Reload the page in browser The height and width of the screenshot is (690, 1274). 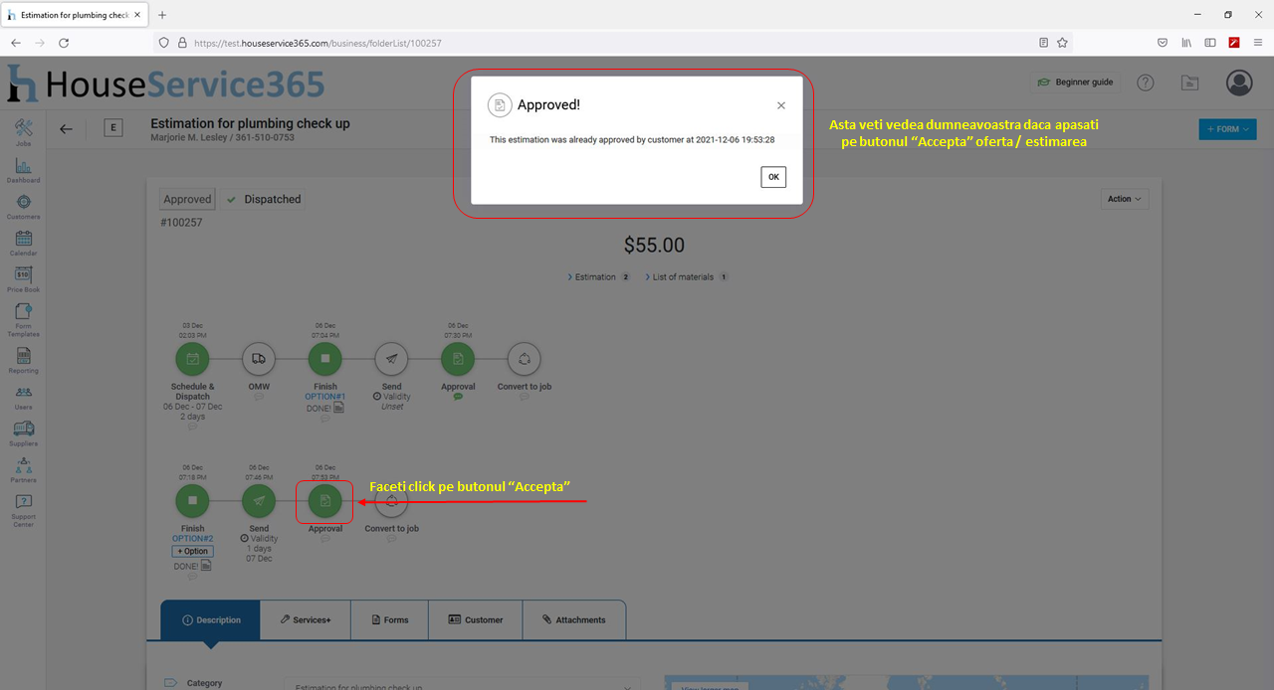(x=64, y=43)
